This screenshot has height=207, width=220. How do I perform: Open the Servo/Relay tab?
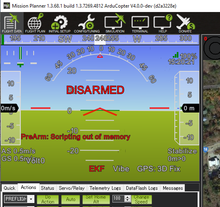tap(72, 188)
